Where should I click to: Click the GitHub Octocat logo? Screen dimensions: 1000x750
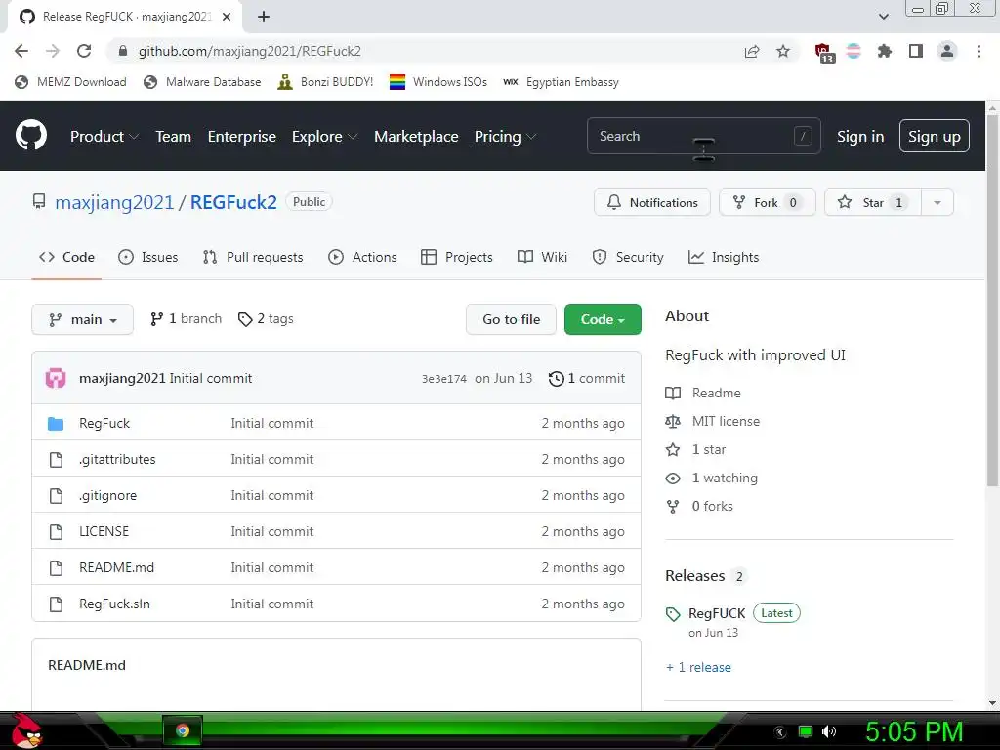pyautogui.click(x=31, y=135)
